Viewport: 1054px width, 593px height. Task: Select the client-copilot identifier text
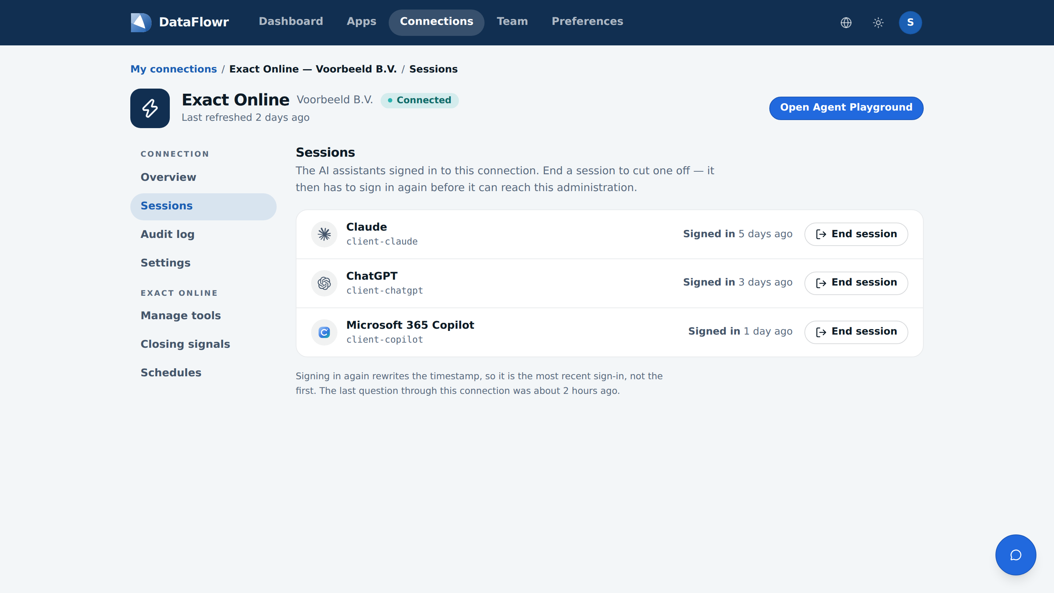pos(385,340)
